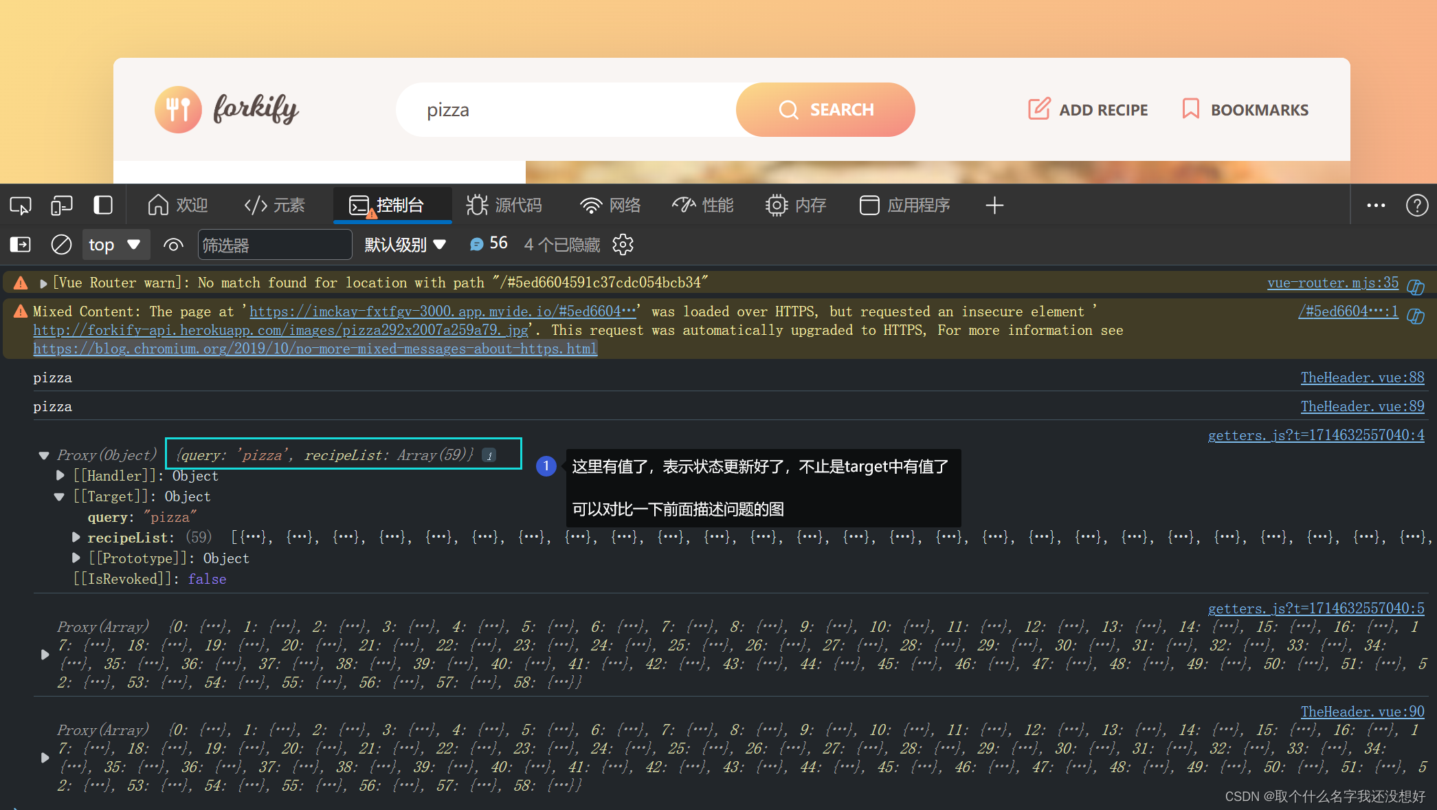The height and width of the screenshot is (810, 1437).
Task: Open the top context dropdown
Action: [115, 244]
